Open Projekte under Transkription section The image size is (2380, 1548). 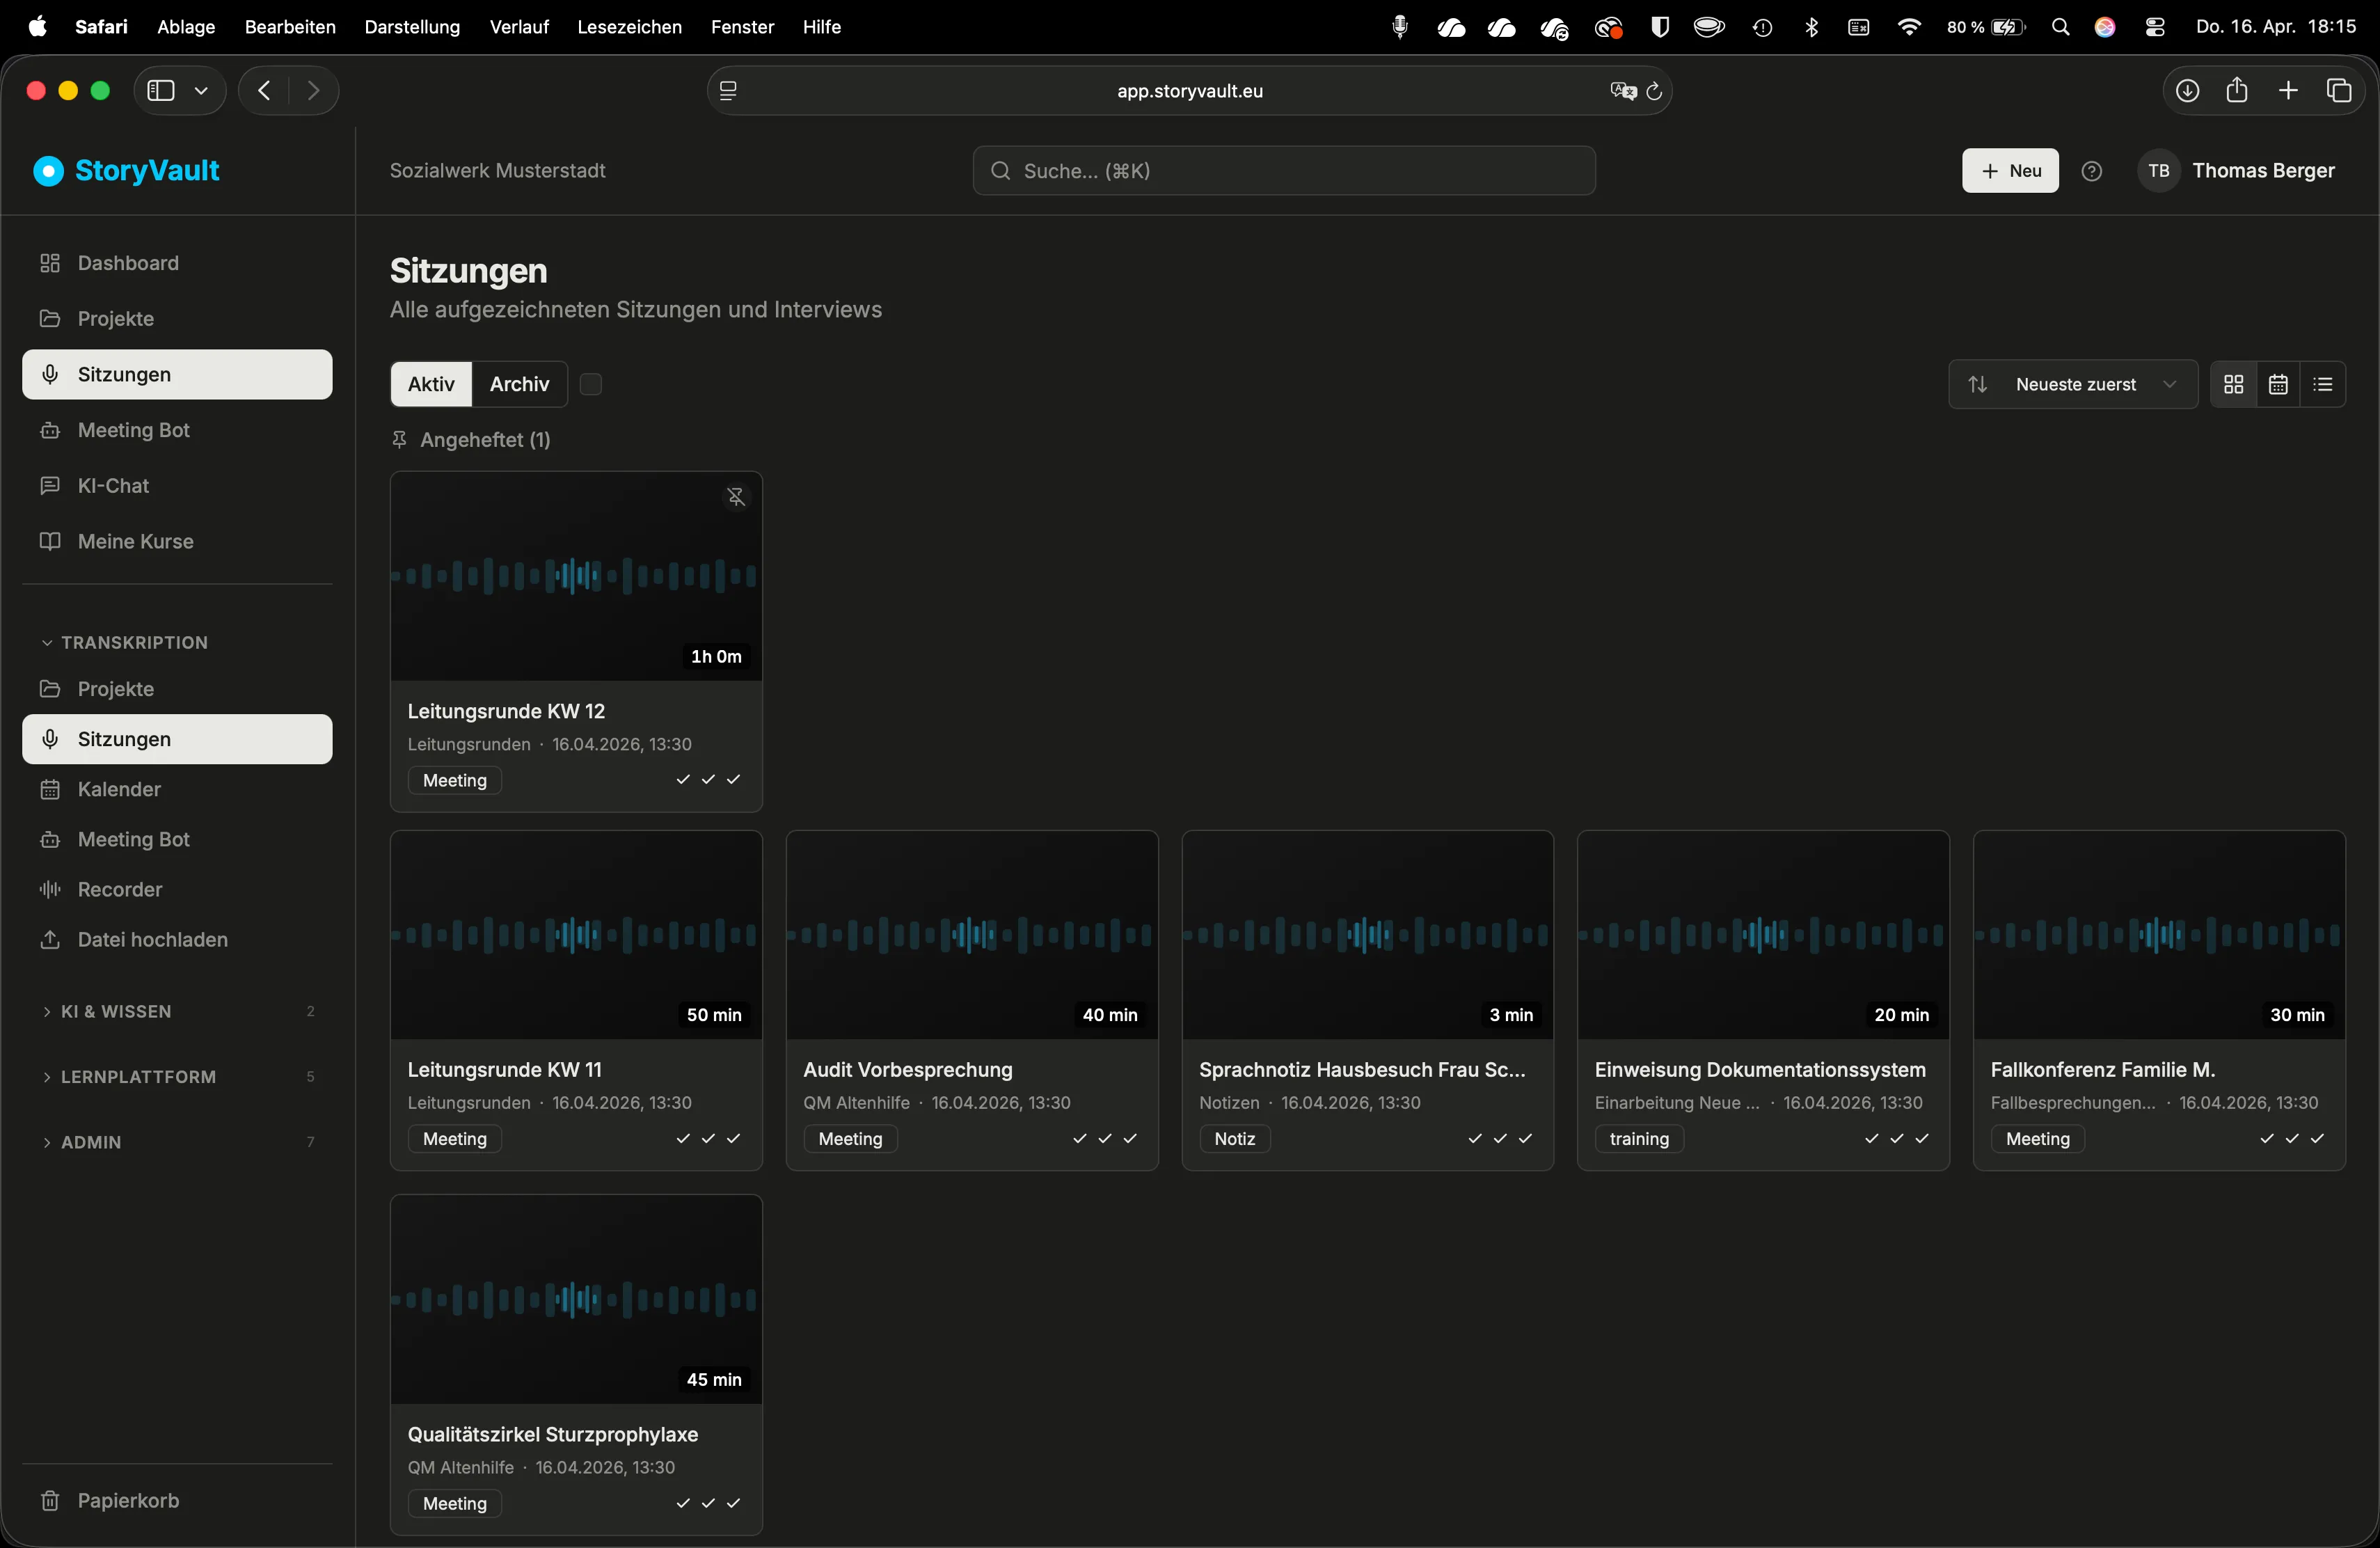point(177,690)
